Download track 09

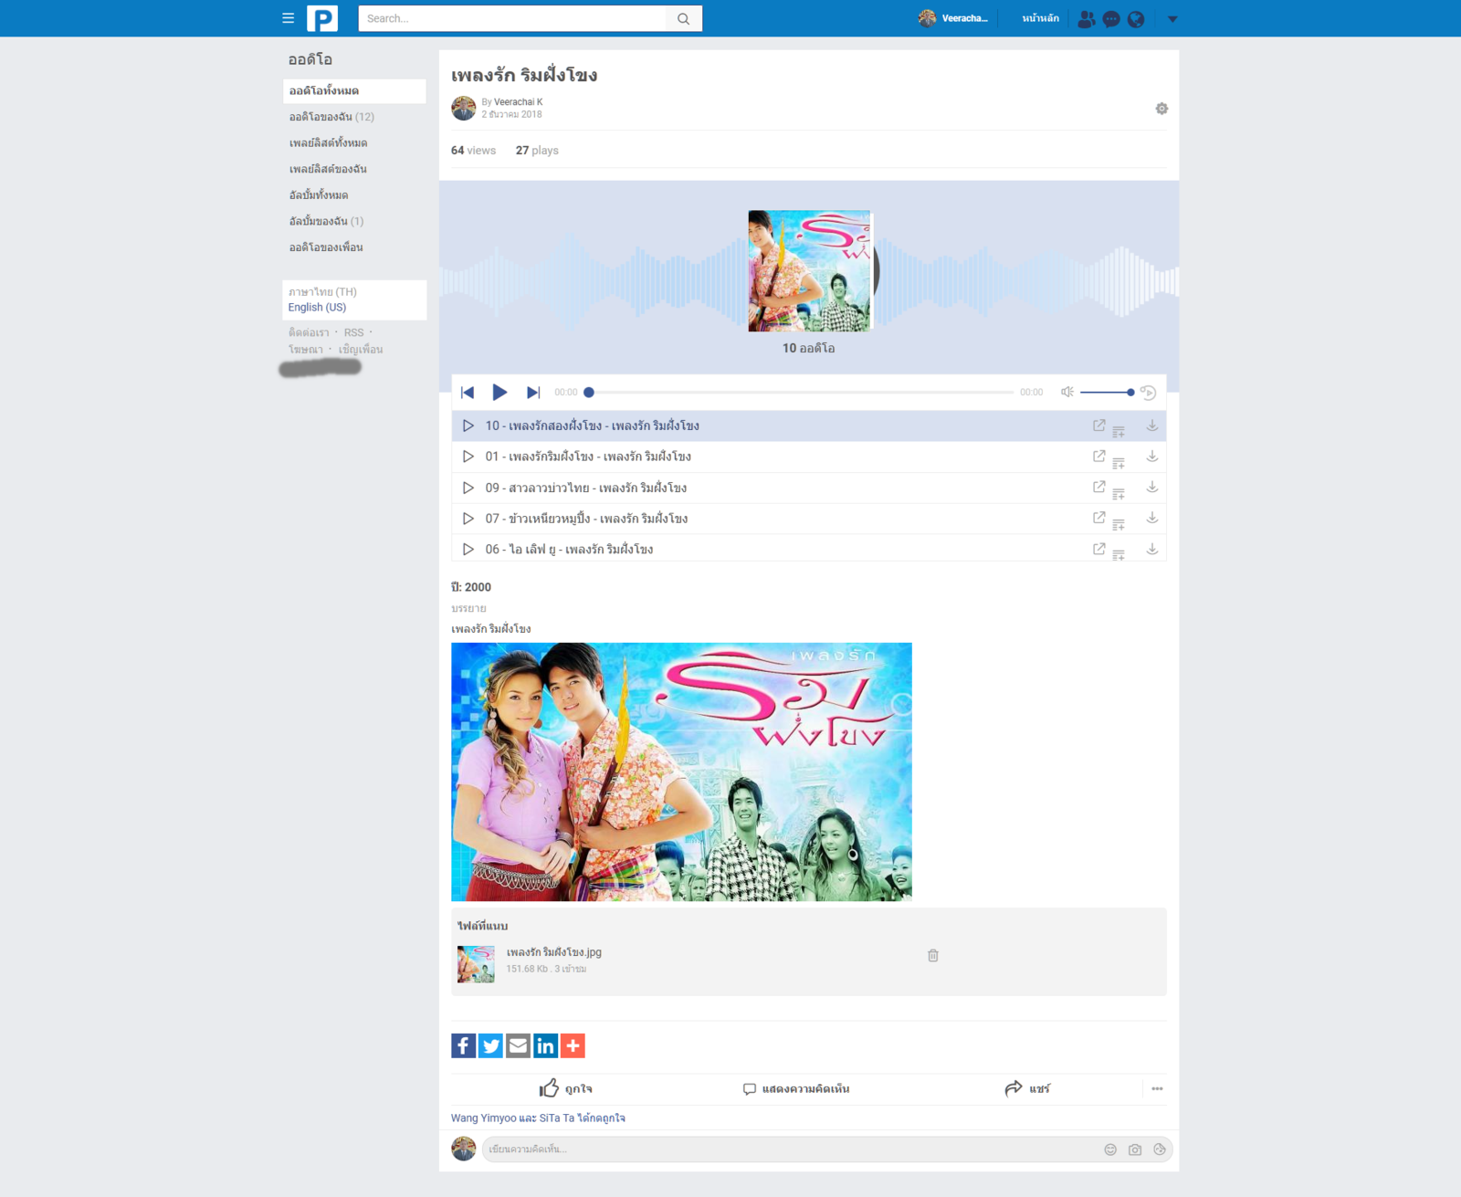1152,487
